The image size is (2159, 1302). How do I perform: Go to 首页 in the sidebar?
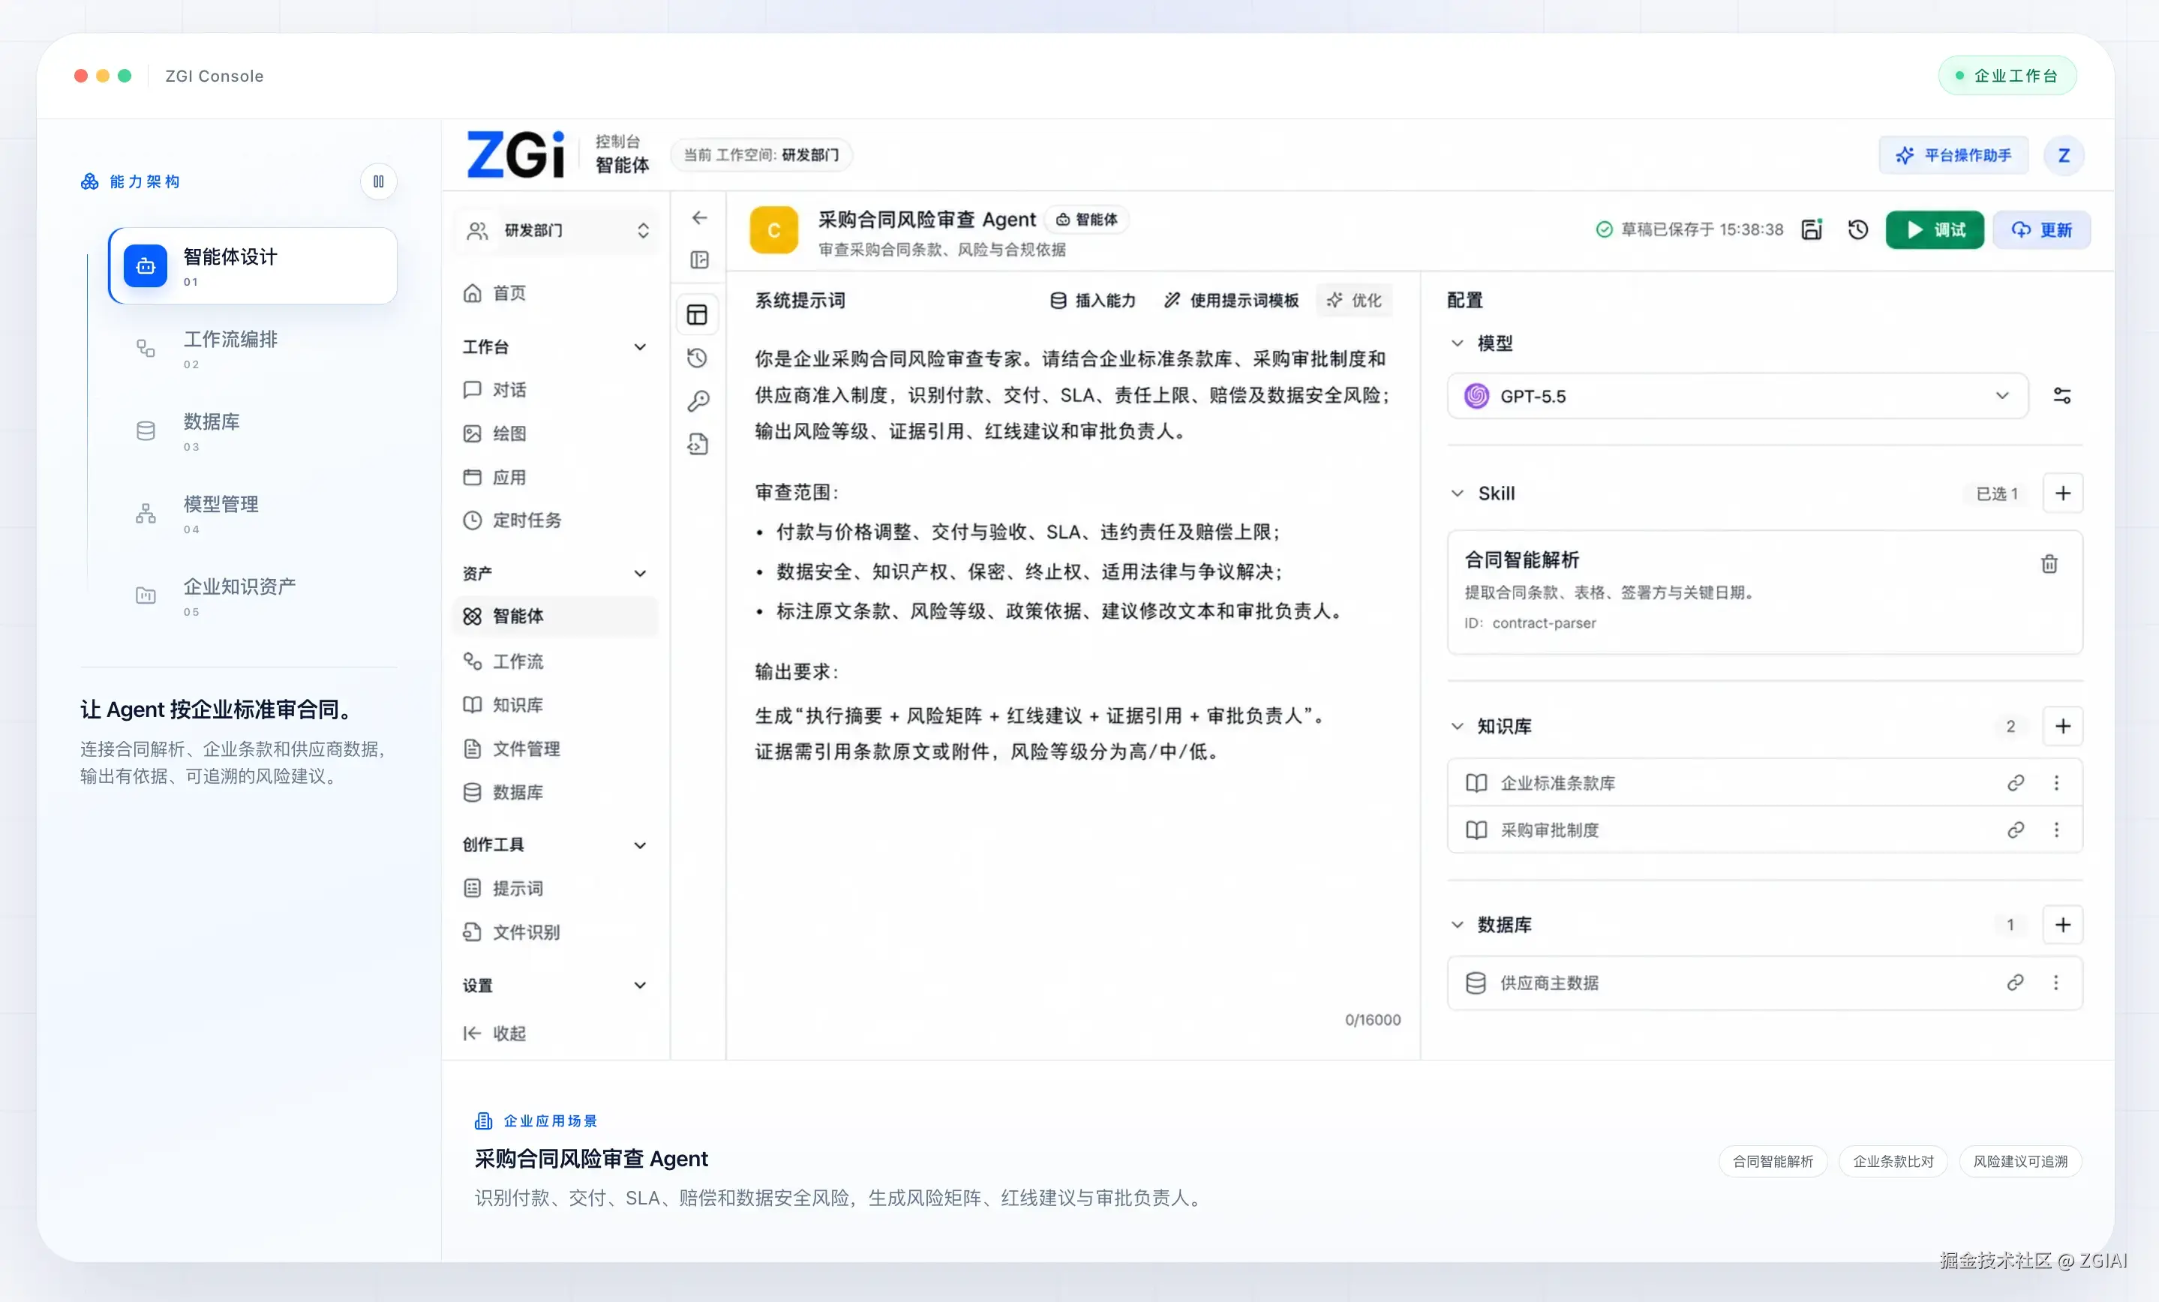(557, 292)
